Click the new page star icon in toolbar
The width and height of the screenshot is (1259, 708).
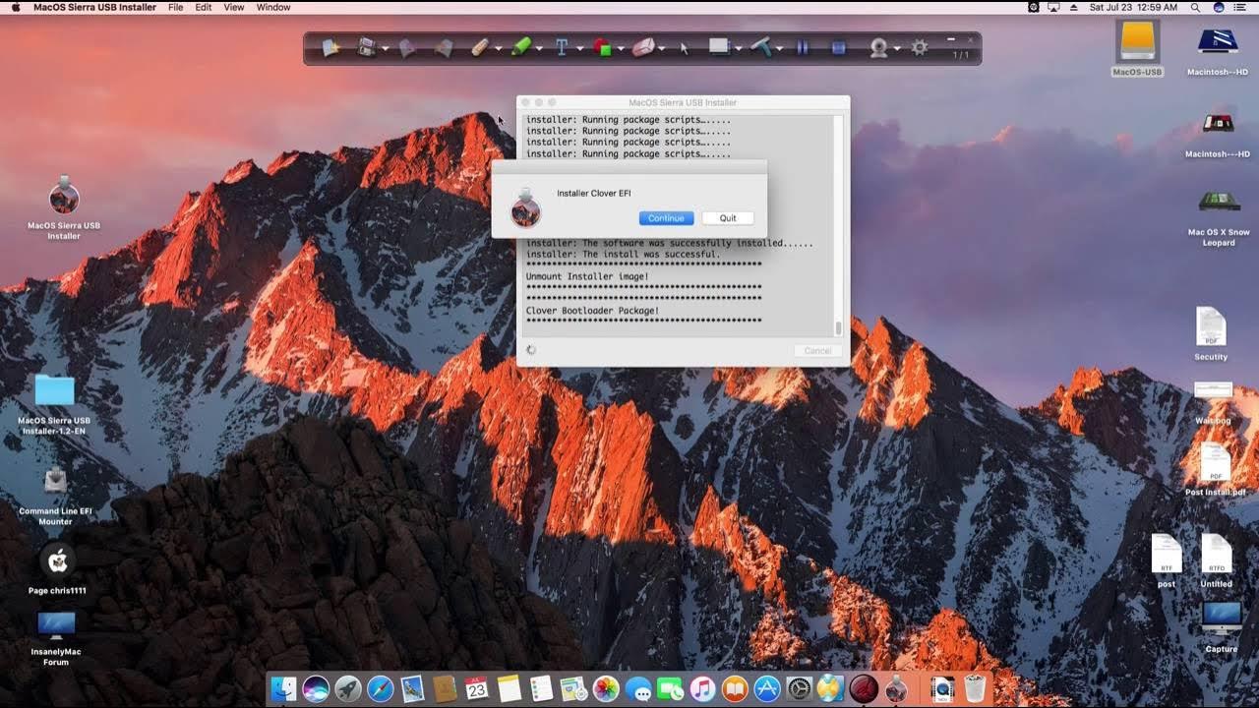pos(331,47)
